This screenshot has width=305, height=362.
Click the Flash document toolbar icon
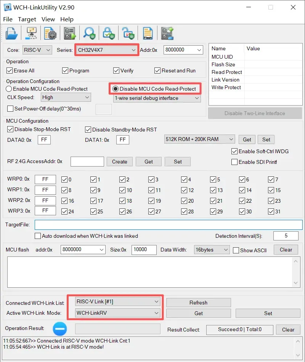point(148,34)
